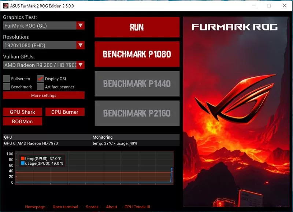This screenshot has height=212, width=293.
Task: Click the orange temp(GPU0) legend swatch
Action: (23, 158)
